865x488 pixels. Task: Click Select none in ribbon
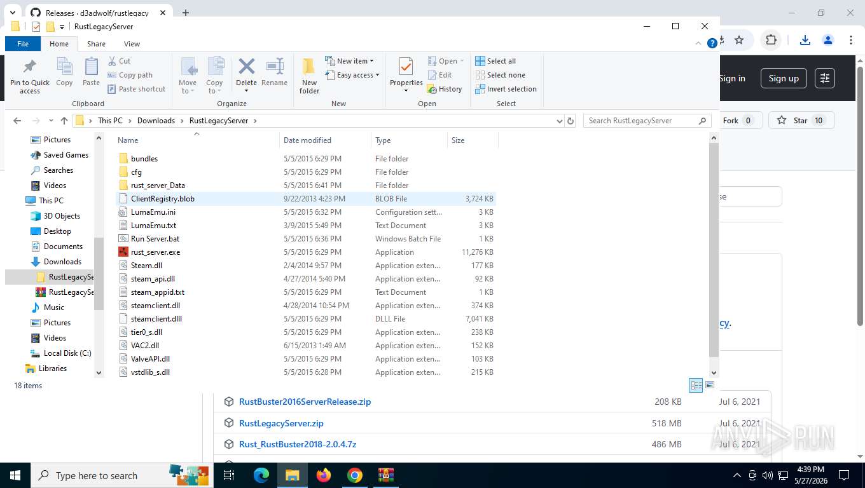click(500, 75)
